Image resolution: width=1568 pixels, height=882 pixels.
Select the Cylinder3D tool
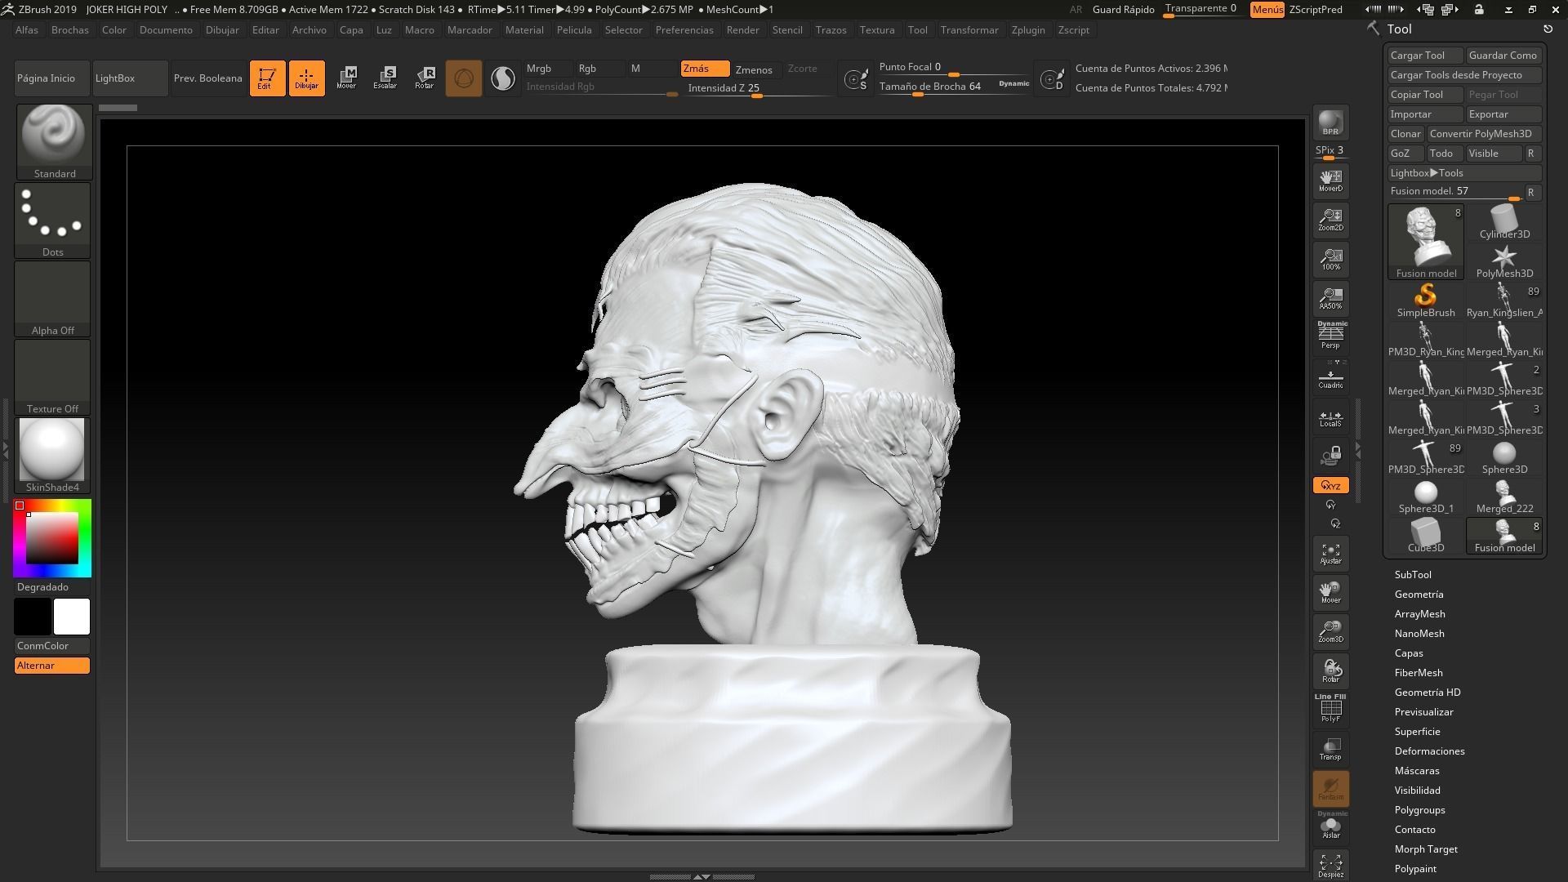coord(1504,221)
